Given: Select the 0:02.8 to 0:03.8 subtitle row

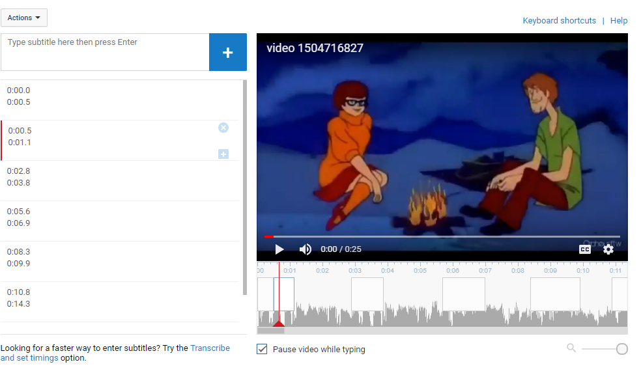Looking at the screenshot, I should click(120, 180).
